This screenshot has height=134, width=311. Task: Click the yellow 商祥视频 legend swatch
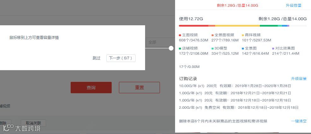(243, 35)
